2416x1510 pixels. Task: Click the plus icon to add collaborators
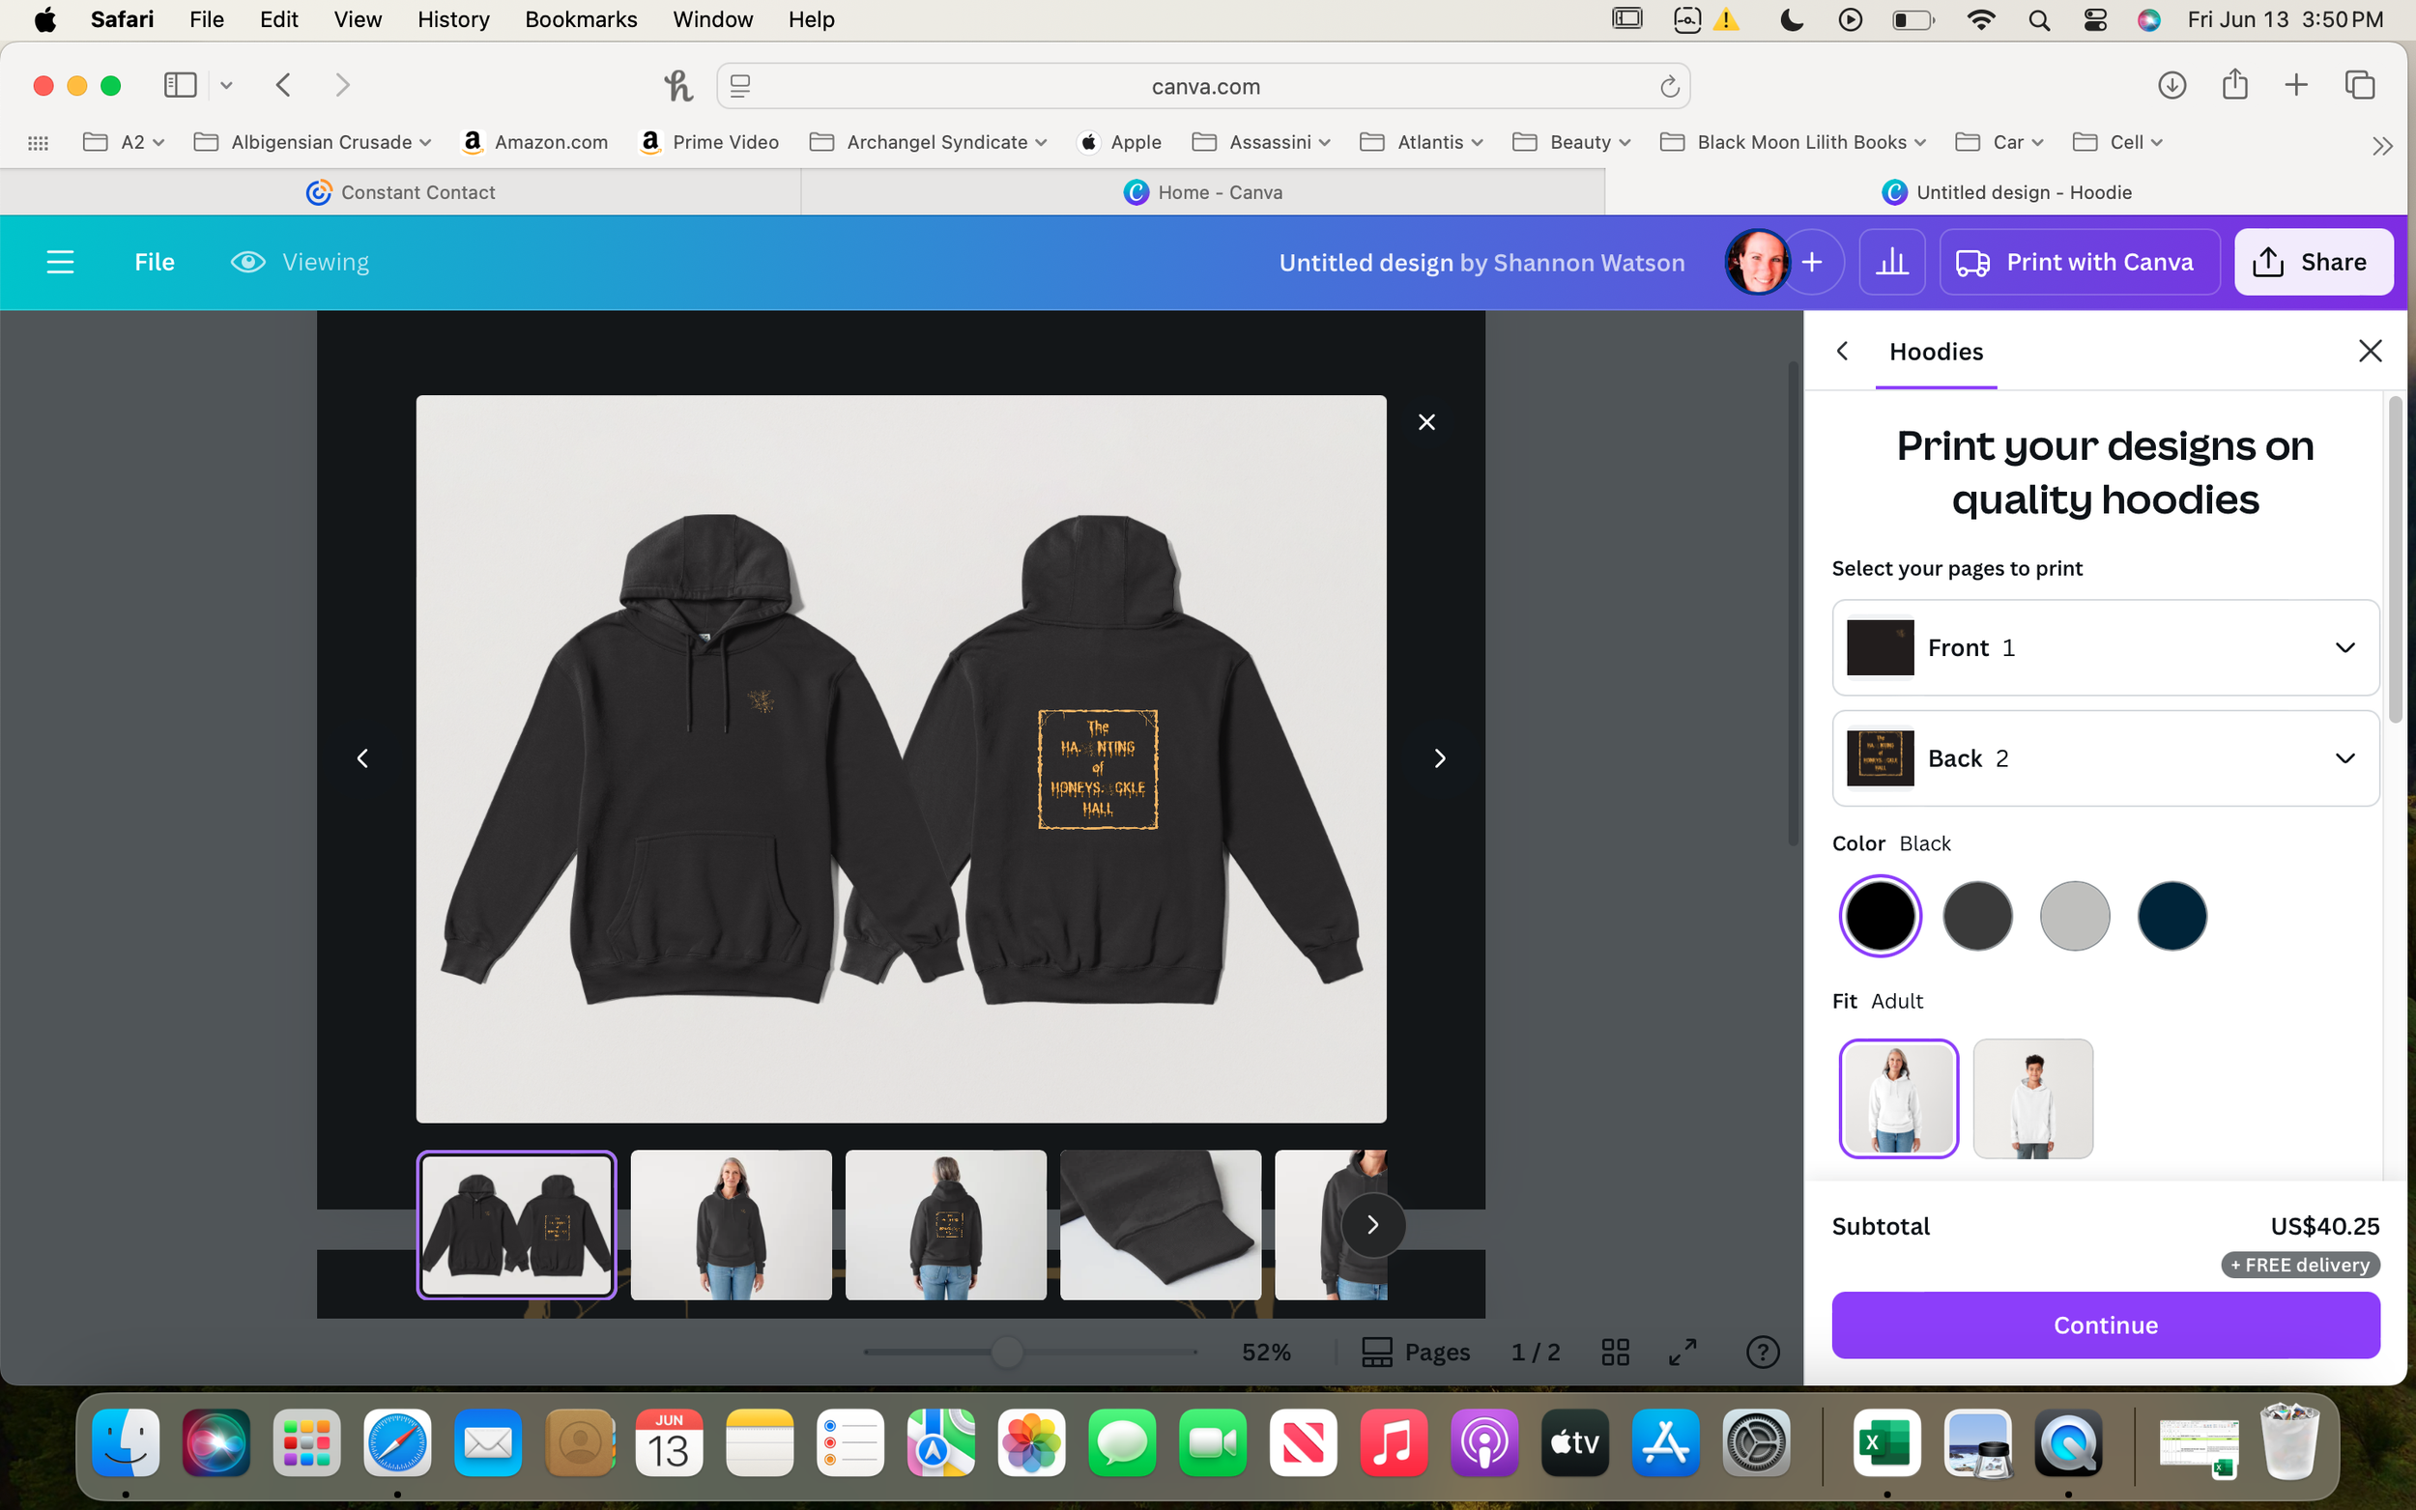tap(1812, 262)
